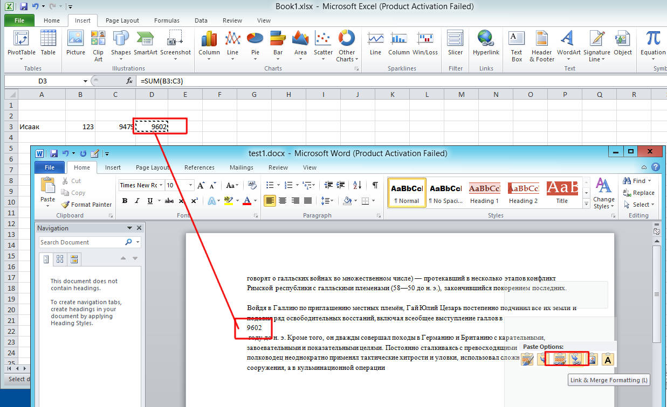Screen dimensions: 667x407
Task: Click Replace in Word Editing group
Action: 638,193
